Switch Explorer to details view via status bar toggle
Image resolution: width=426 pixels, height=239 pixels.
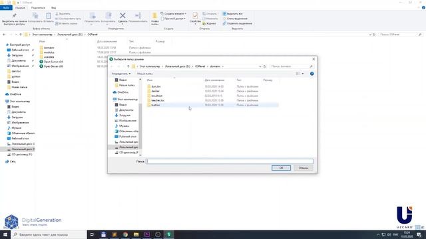418,227
